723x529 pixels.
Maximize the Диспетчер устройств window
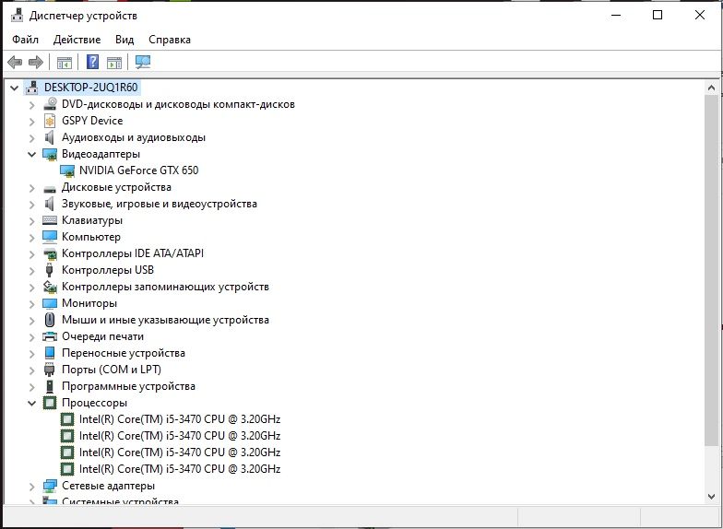pyautogui.click(x=658, y=15)
